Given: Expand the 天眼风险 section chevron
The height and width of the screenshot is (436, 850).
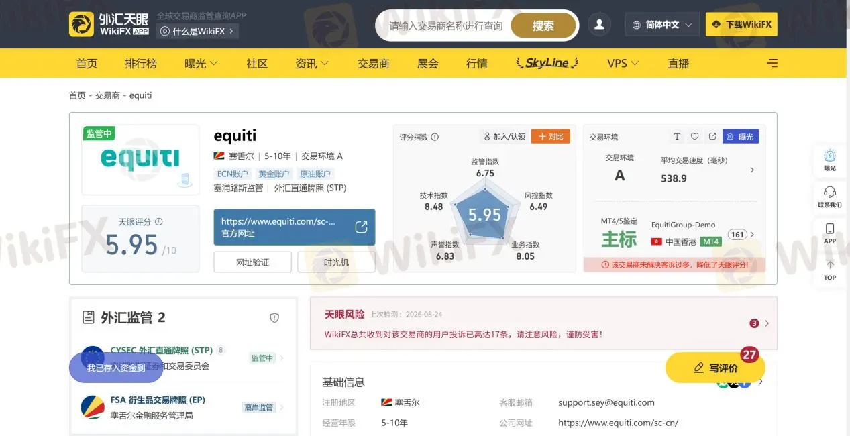Looking at the screenshot, I should coord(767,323).
